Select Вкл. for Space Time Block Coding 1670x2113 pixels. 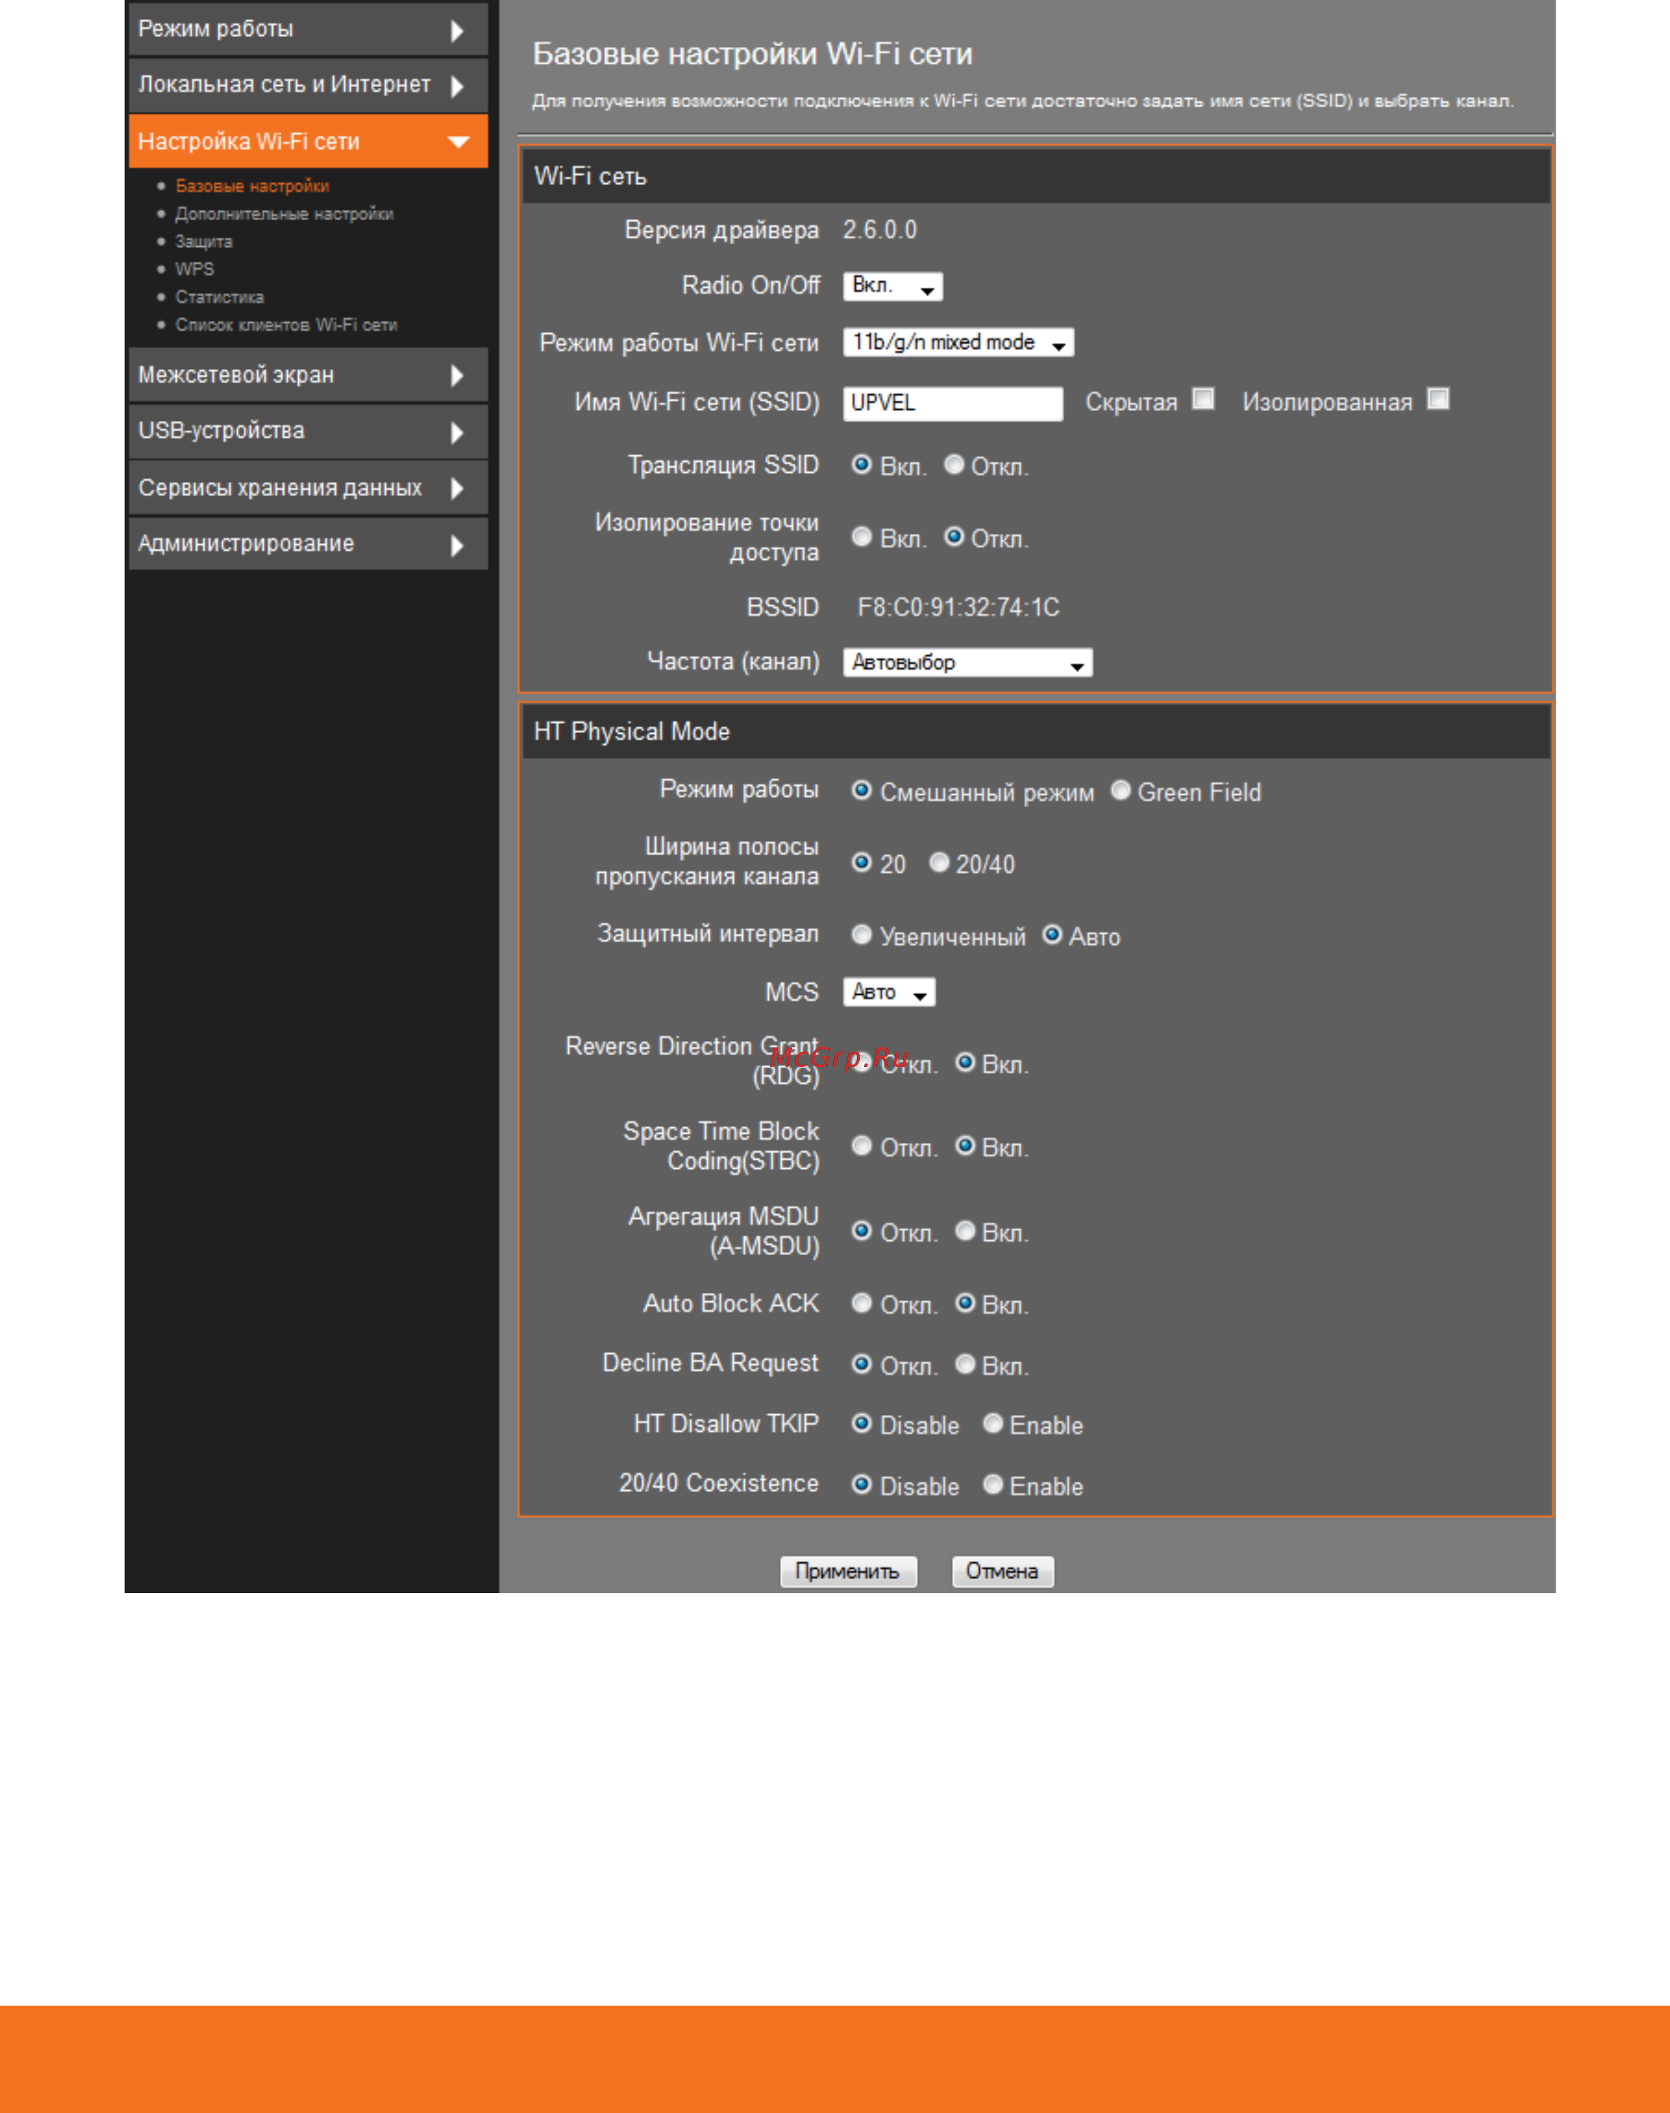(x=965, y=1146)
